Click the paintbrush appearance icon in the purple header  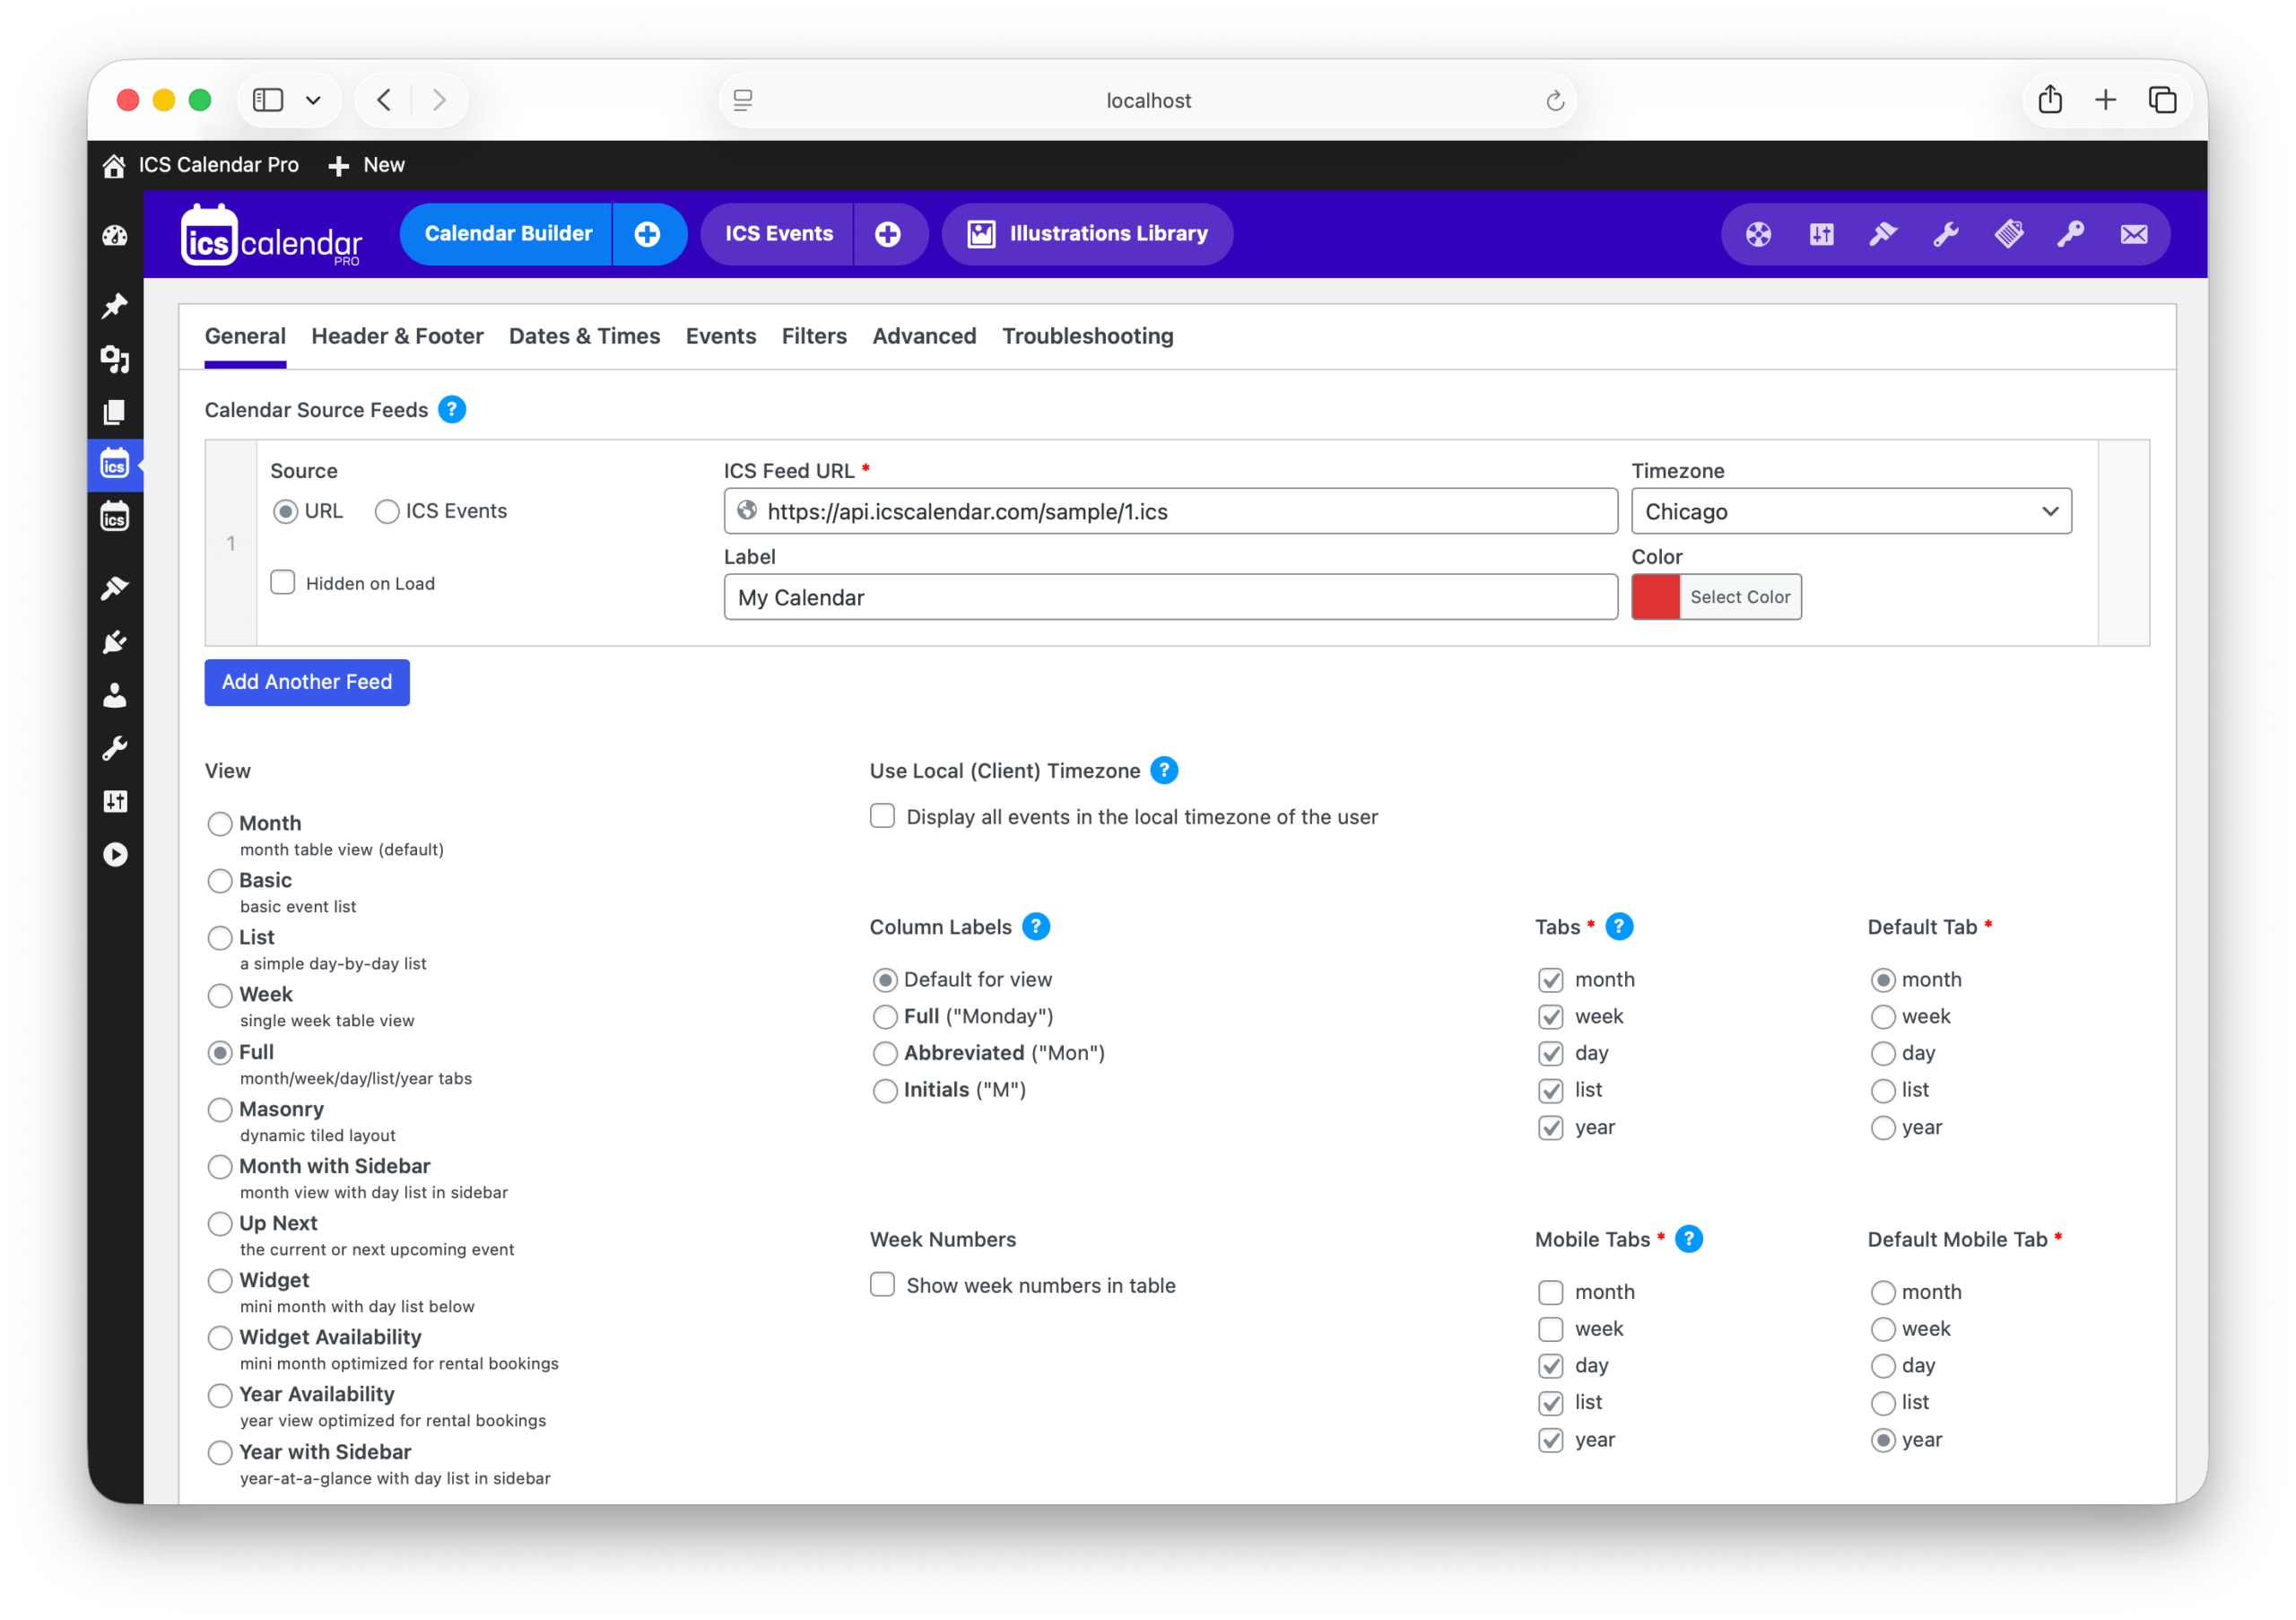pyautogui.click(x=1884, y=234)
